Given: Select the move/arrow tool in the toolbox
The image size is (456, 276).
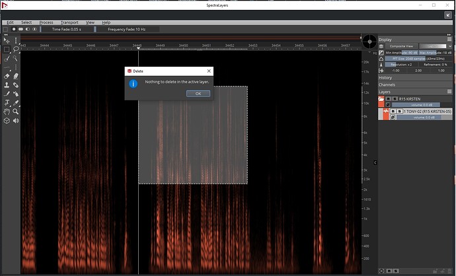Looking at the screenshot, I should click(7, 40).
